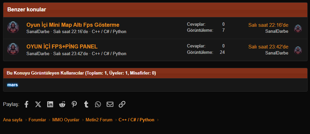Click the LinkedIn share icon

tap(50, 104)
